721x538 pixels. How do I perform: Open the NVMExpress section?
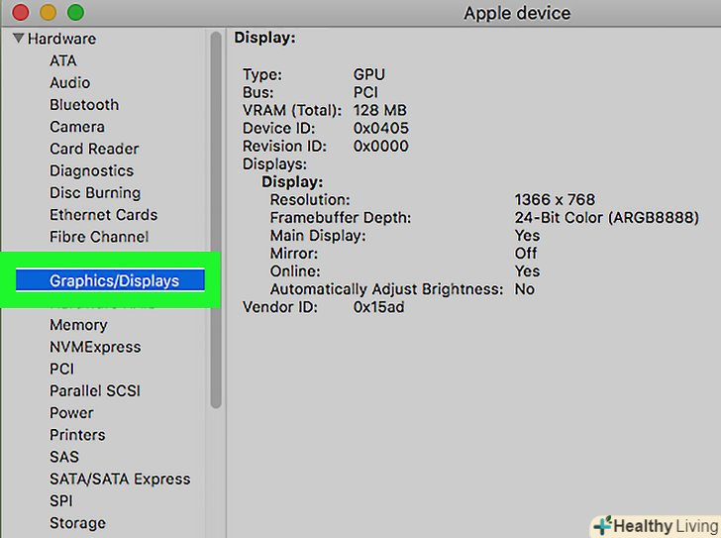click(95, 347)
